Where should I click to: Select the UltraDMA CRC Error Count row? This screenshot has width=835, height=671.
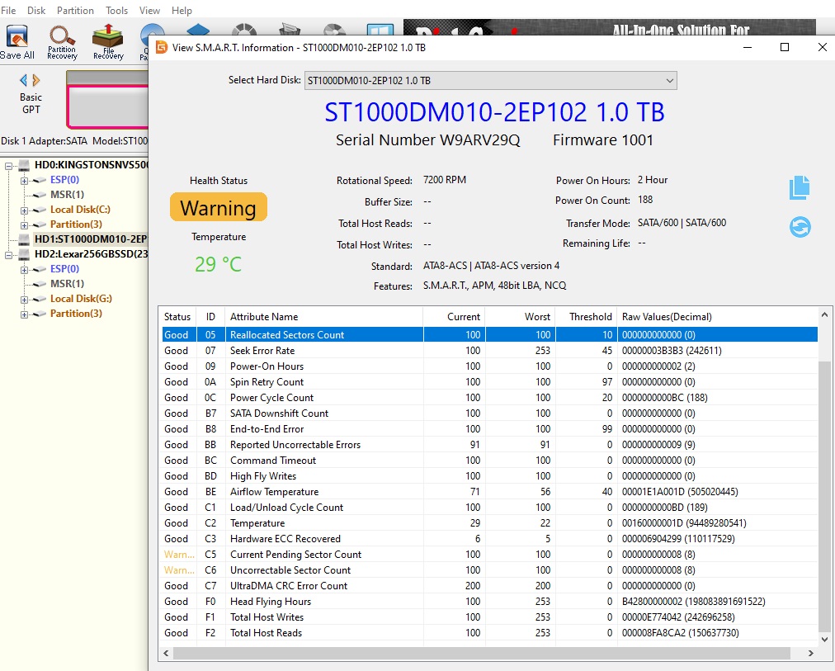(488, 586)
